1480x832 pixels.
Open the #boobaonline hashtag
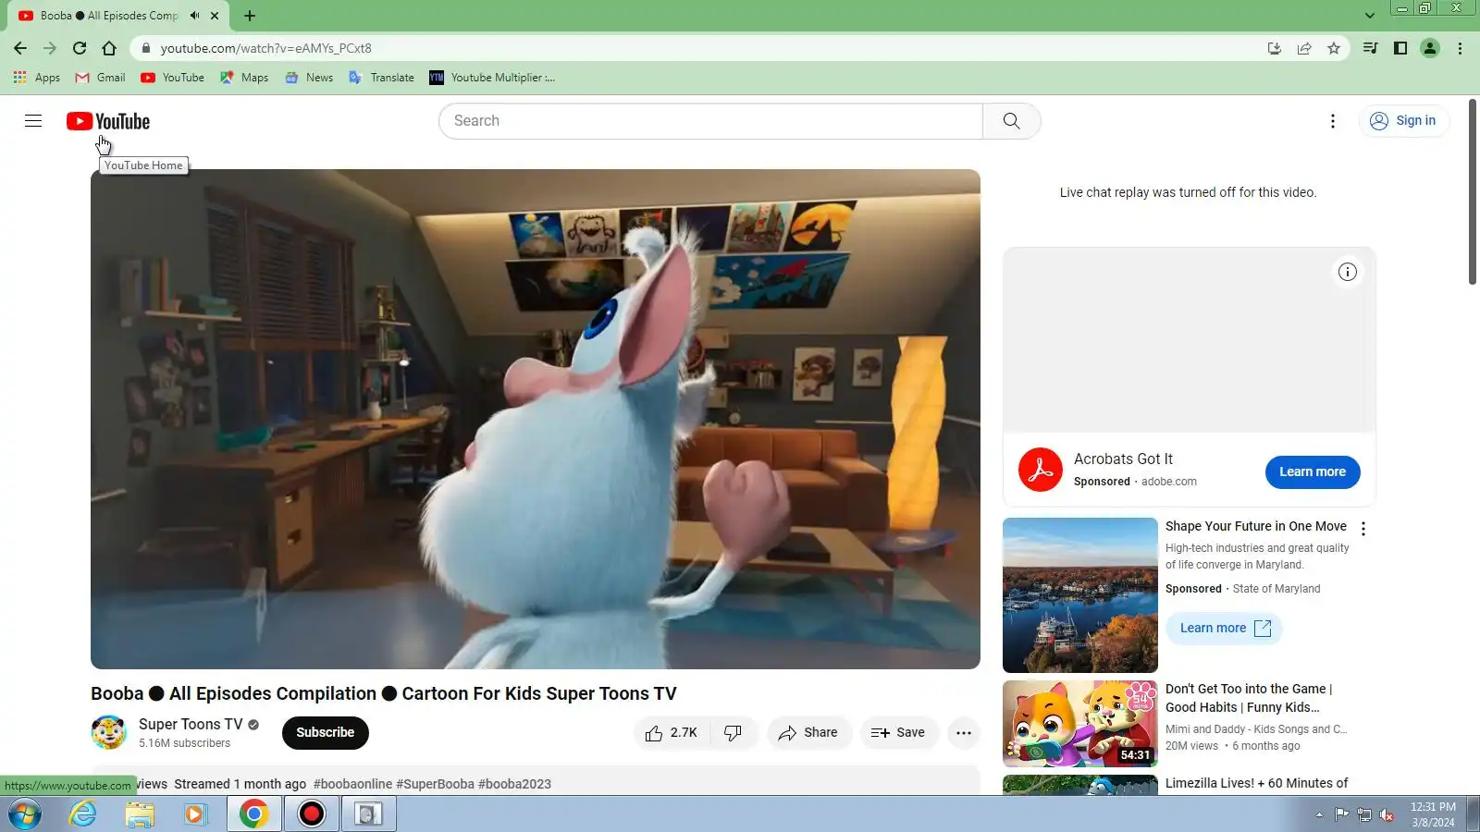tap(352, 784)
